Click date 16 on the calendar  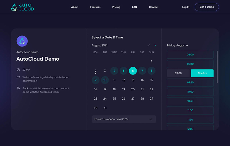point(96,89)
